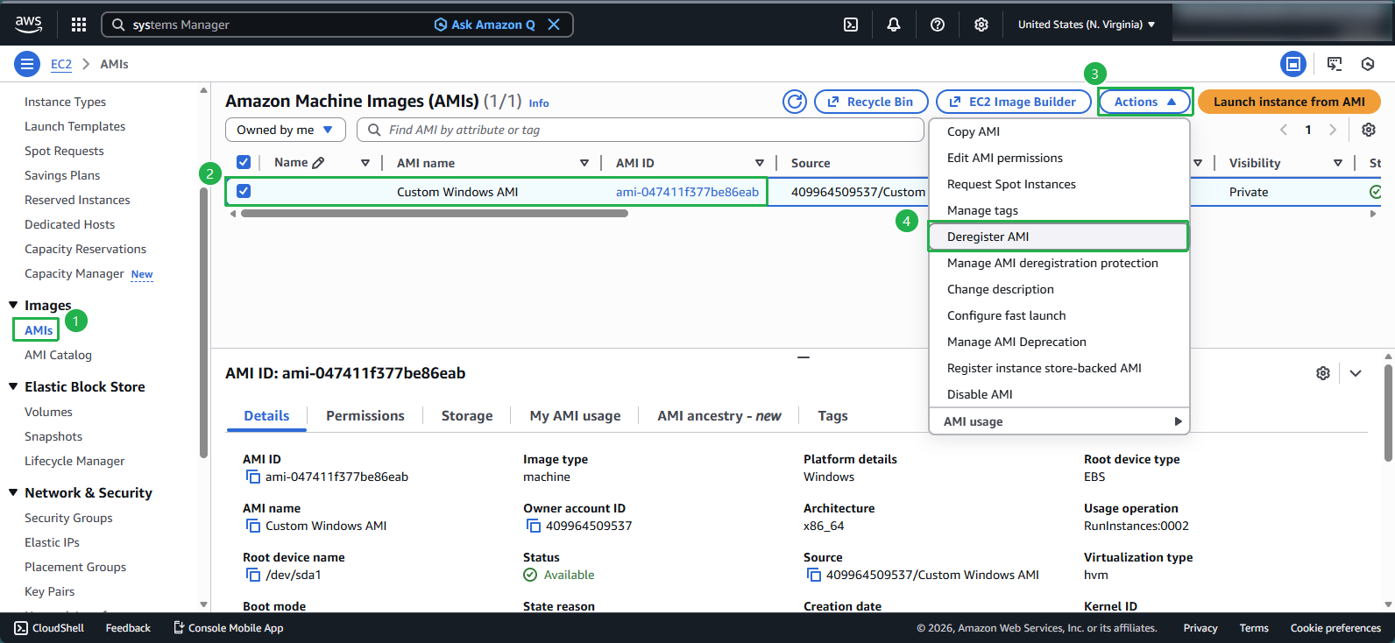
Task: Toggle the side navigation hamburger menu
Action: pyautogui.click(x=27, y=64)
